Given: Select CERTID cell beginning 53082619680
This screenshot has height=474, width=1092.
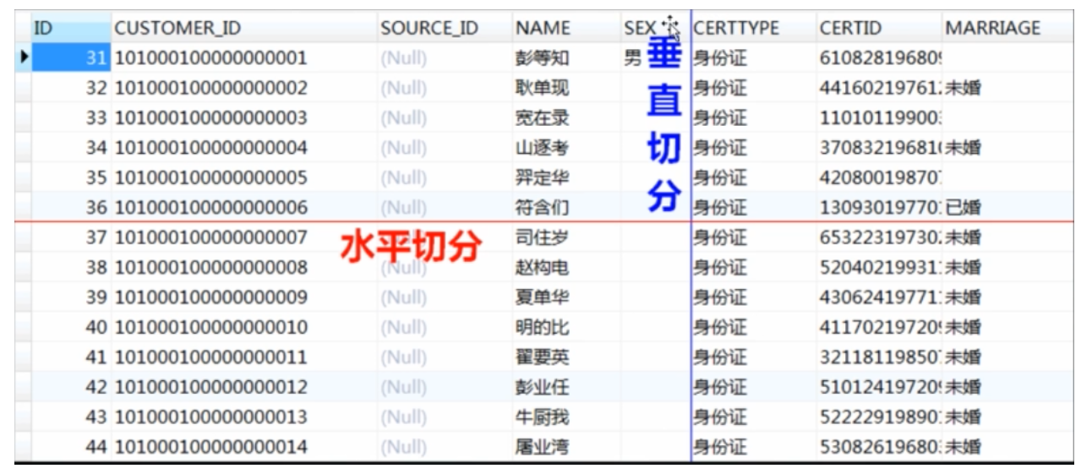Looking at the screenshot, I should [x=879, y=447].
